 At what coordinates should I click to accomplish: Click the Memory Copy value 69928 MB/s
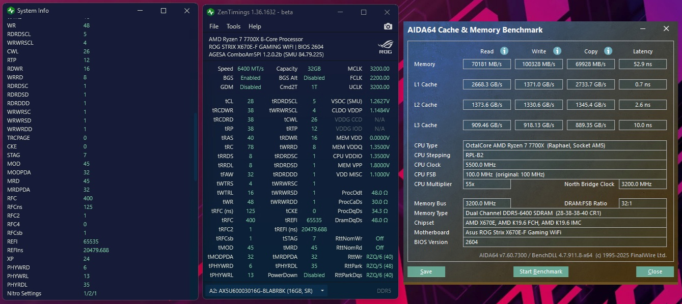point(591,64)
